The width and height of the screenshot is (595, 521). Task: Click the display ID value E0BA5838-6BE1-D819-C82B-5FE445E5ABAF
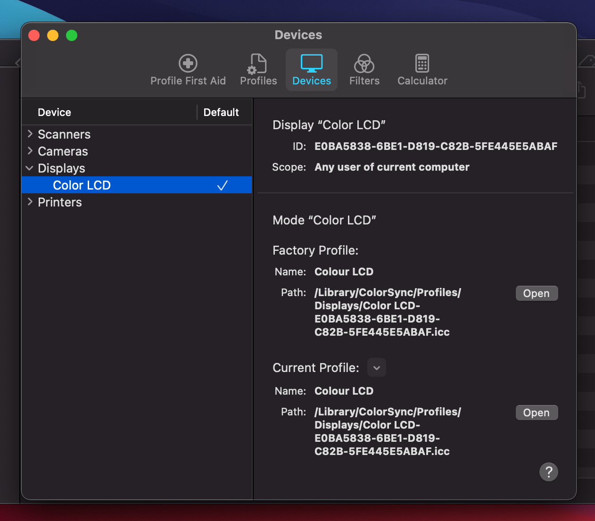coord(436,146)
